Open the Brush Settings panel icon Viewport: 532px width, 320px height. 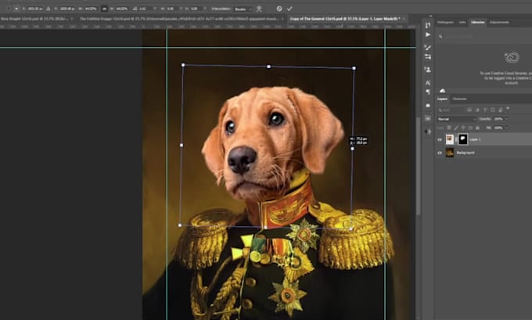428,48
